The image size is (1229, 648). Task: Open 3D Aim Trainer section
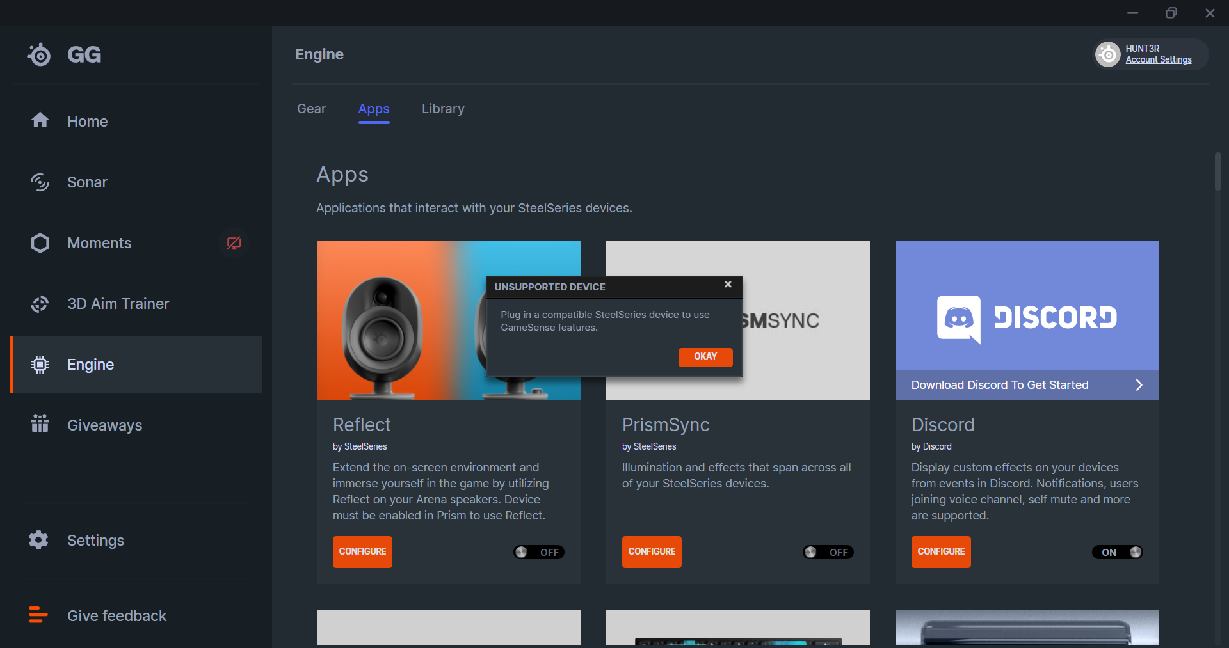point(136,304)
